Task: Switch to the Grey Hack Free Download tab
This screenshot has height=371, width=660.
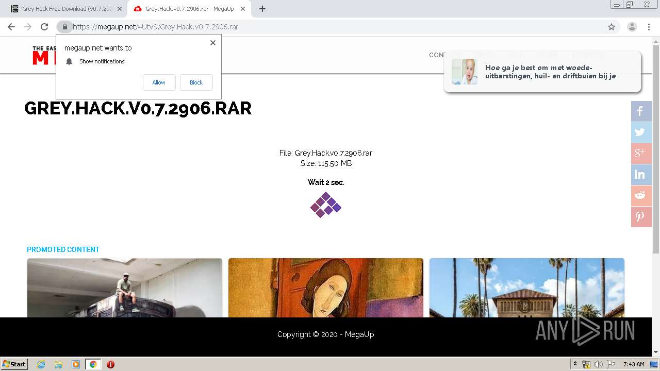Action: (x=66, y=9)
